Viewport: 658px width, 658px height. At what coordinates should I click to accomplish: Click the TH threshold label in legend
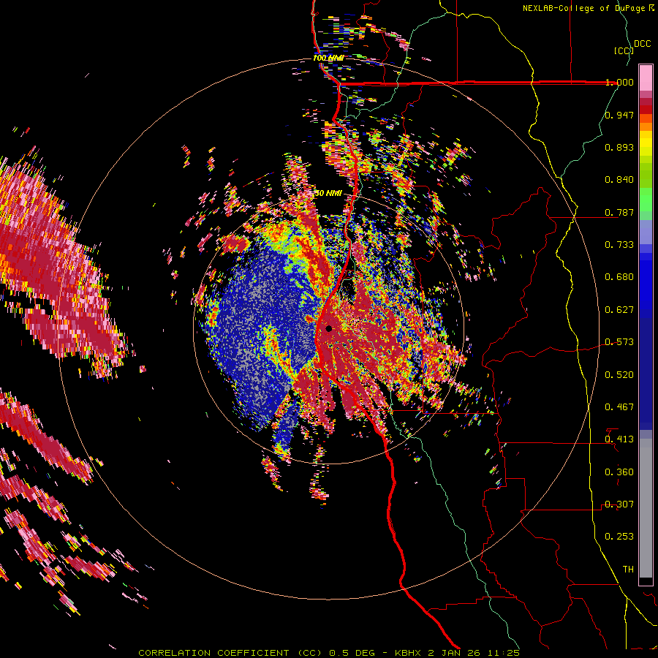[x=628, y=570]
